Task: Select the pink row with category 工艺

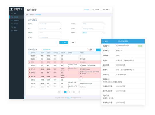Action: [x=65, y=62]
